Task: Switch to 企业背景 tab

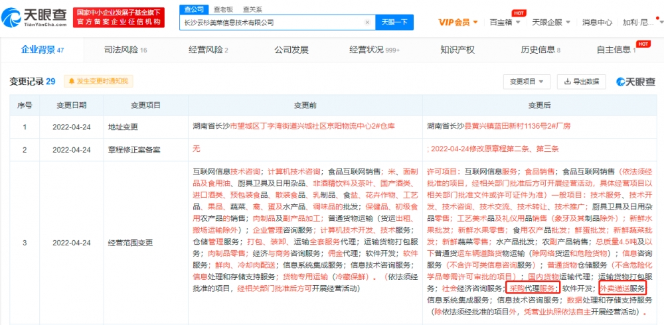Action: tap(42, 50)
